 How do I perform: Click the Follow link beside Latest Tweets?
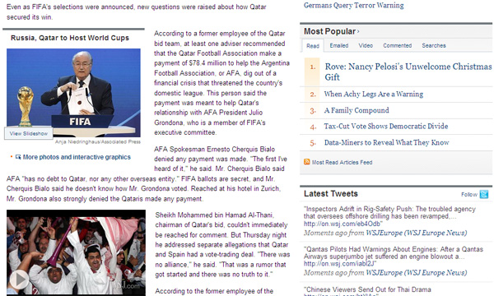pyautogui.click(x=469, y=194)
